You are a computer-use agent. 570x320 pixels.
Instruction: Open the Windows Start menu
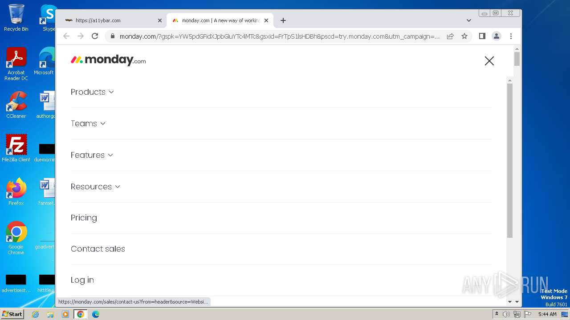12,314
